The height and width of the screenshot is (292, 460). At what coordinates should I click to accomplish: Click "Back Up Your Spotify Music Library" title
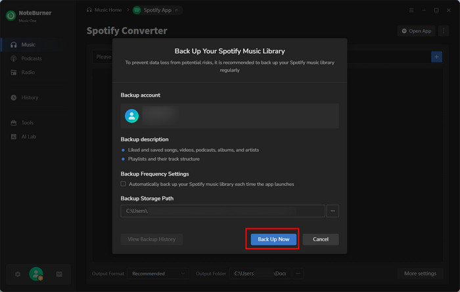click(x=230, y=51)
